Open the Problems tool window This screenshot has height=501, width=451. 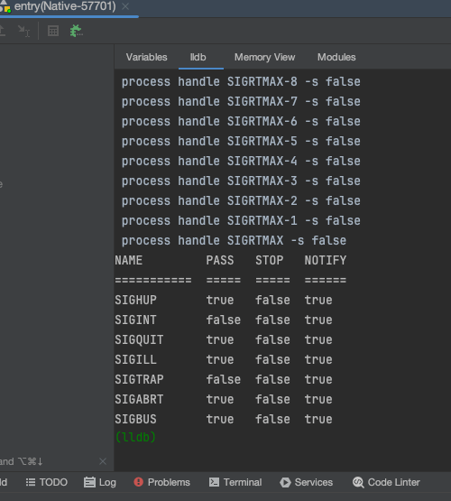161,482
